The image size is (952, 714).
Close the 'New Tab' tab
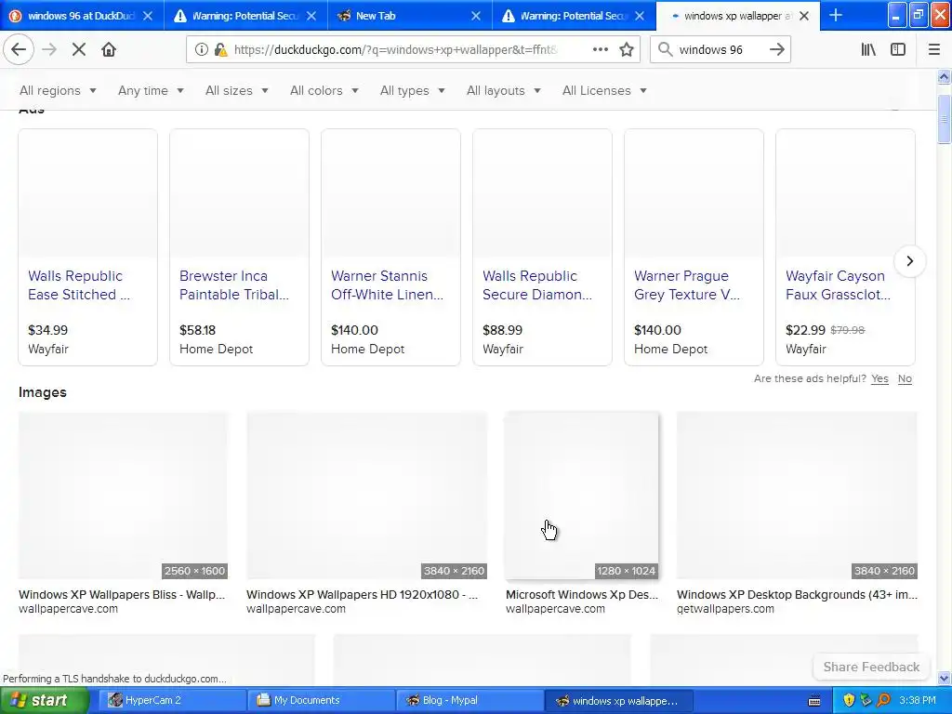[x=476, y=16]
